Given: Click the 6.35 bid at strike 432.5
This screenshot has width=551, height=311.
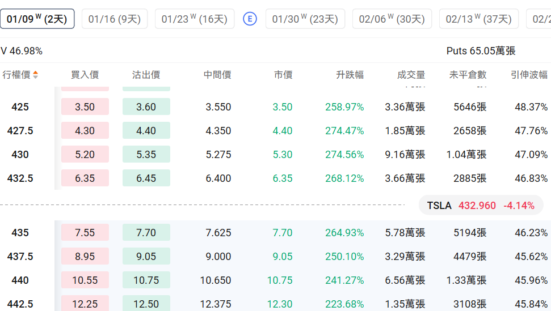Looking at the screenshot, I should [x=85, y=178].
